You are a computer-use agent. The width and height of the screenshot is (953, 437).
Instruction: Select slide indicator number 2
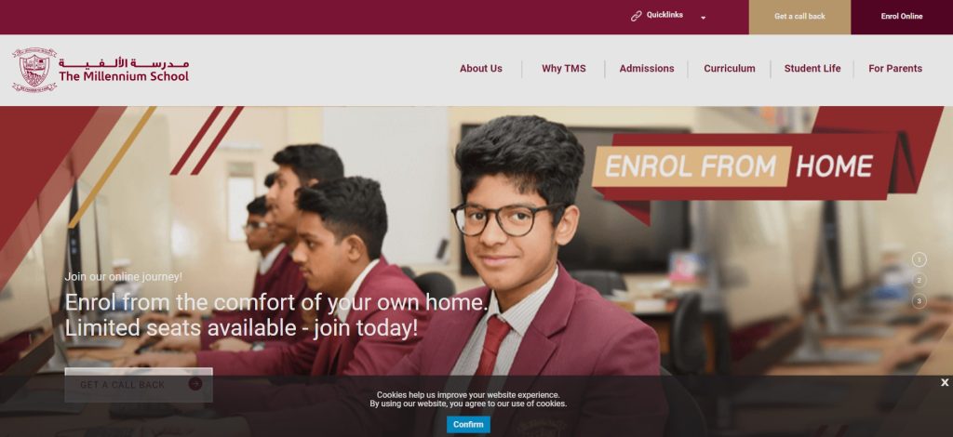coord(919,281)
